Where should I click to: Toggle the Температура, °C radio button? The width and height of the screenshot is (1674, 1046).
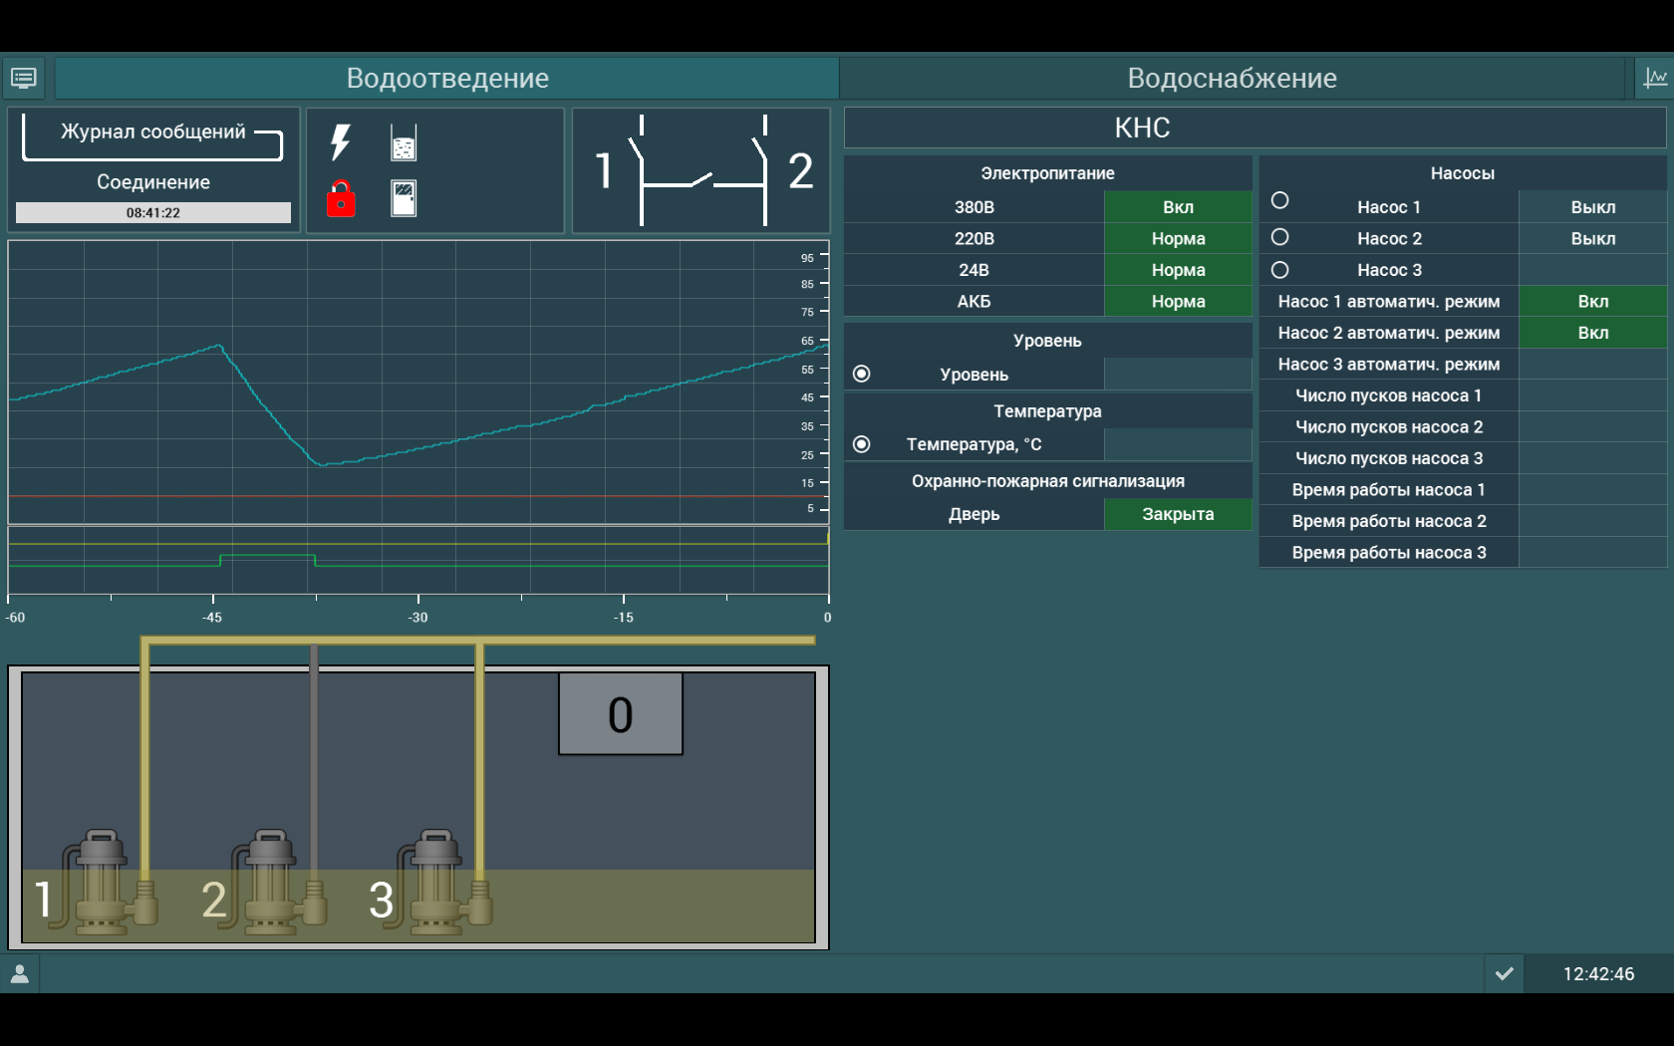[862, 444]
